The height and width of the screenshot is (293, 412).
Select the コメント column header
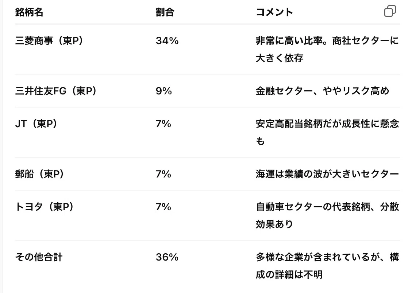pyautogui.click(x=274, y=12)
